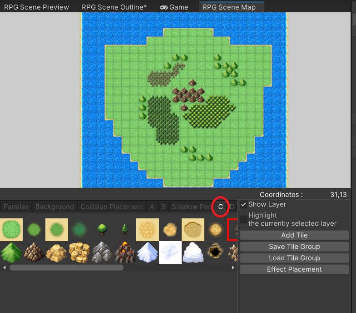Click the light green forest on map
356x313 pixels.
(209, 111)
